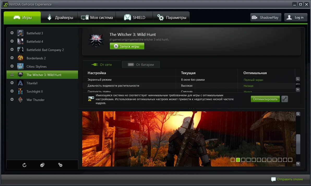Click the War Thunder game icon
Screen dimensions: 311x186
tap(20, 100)
